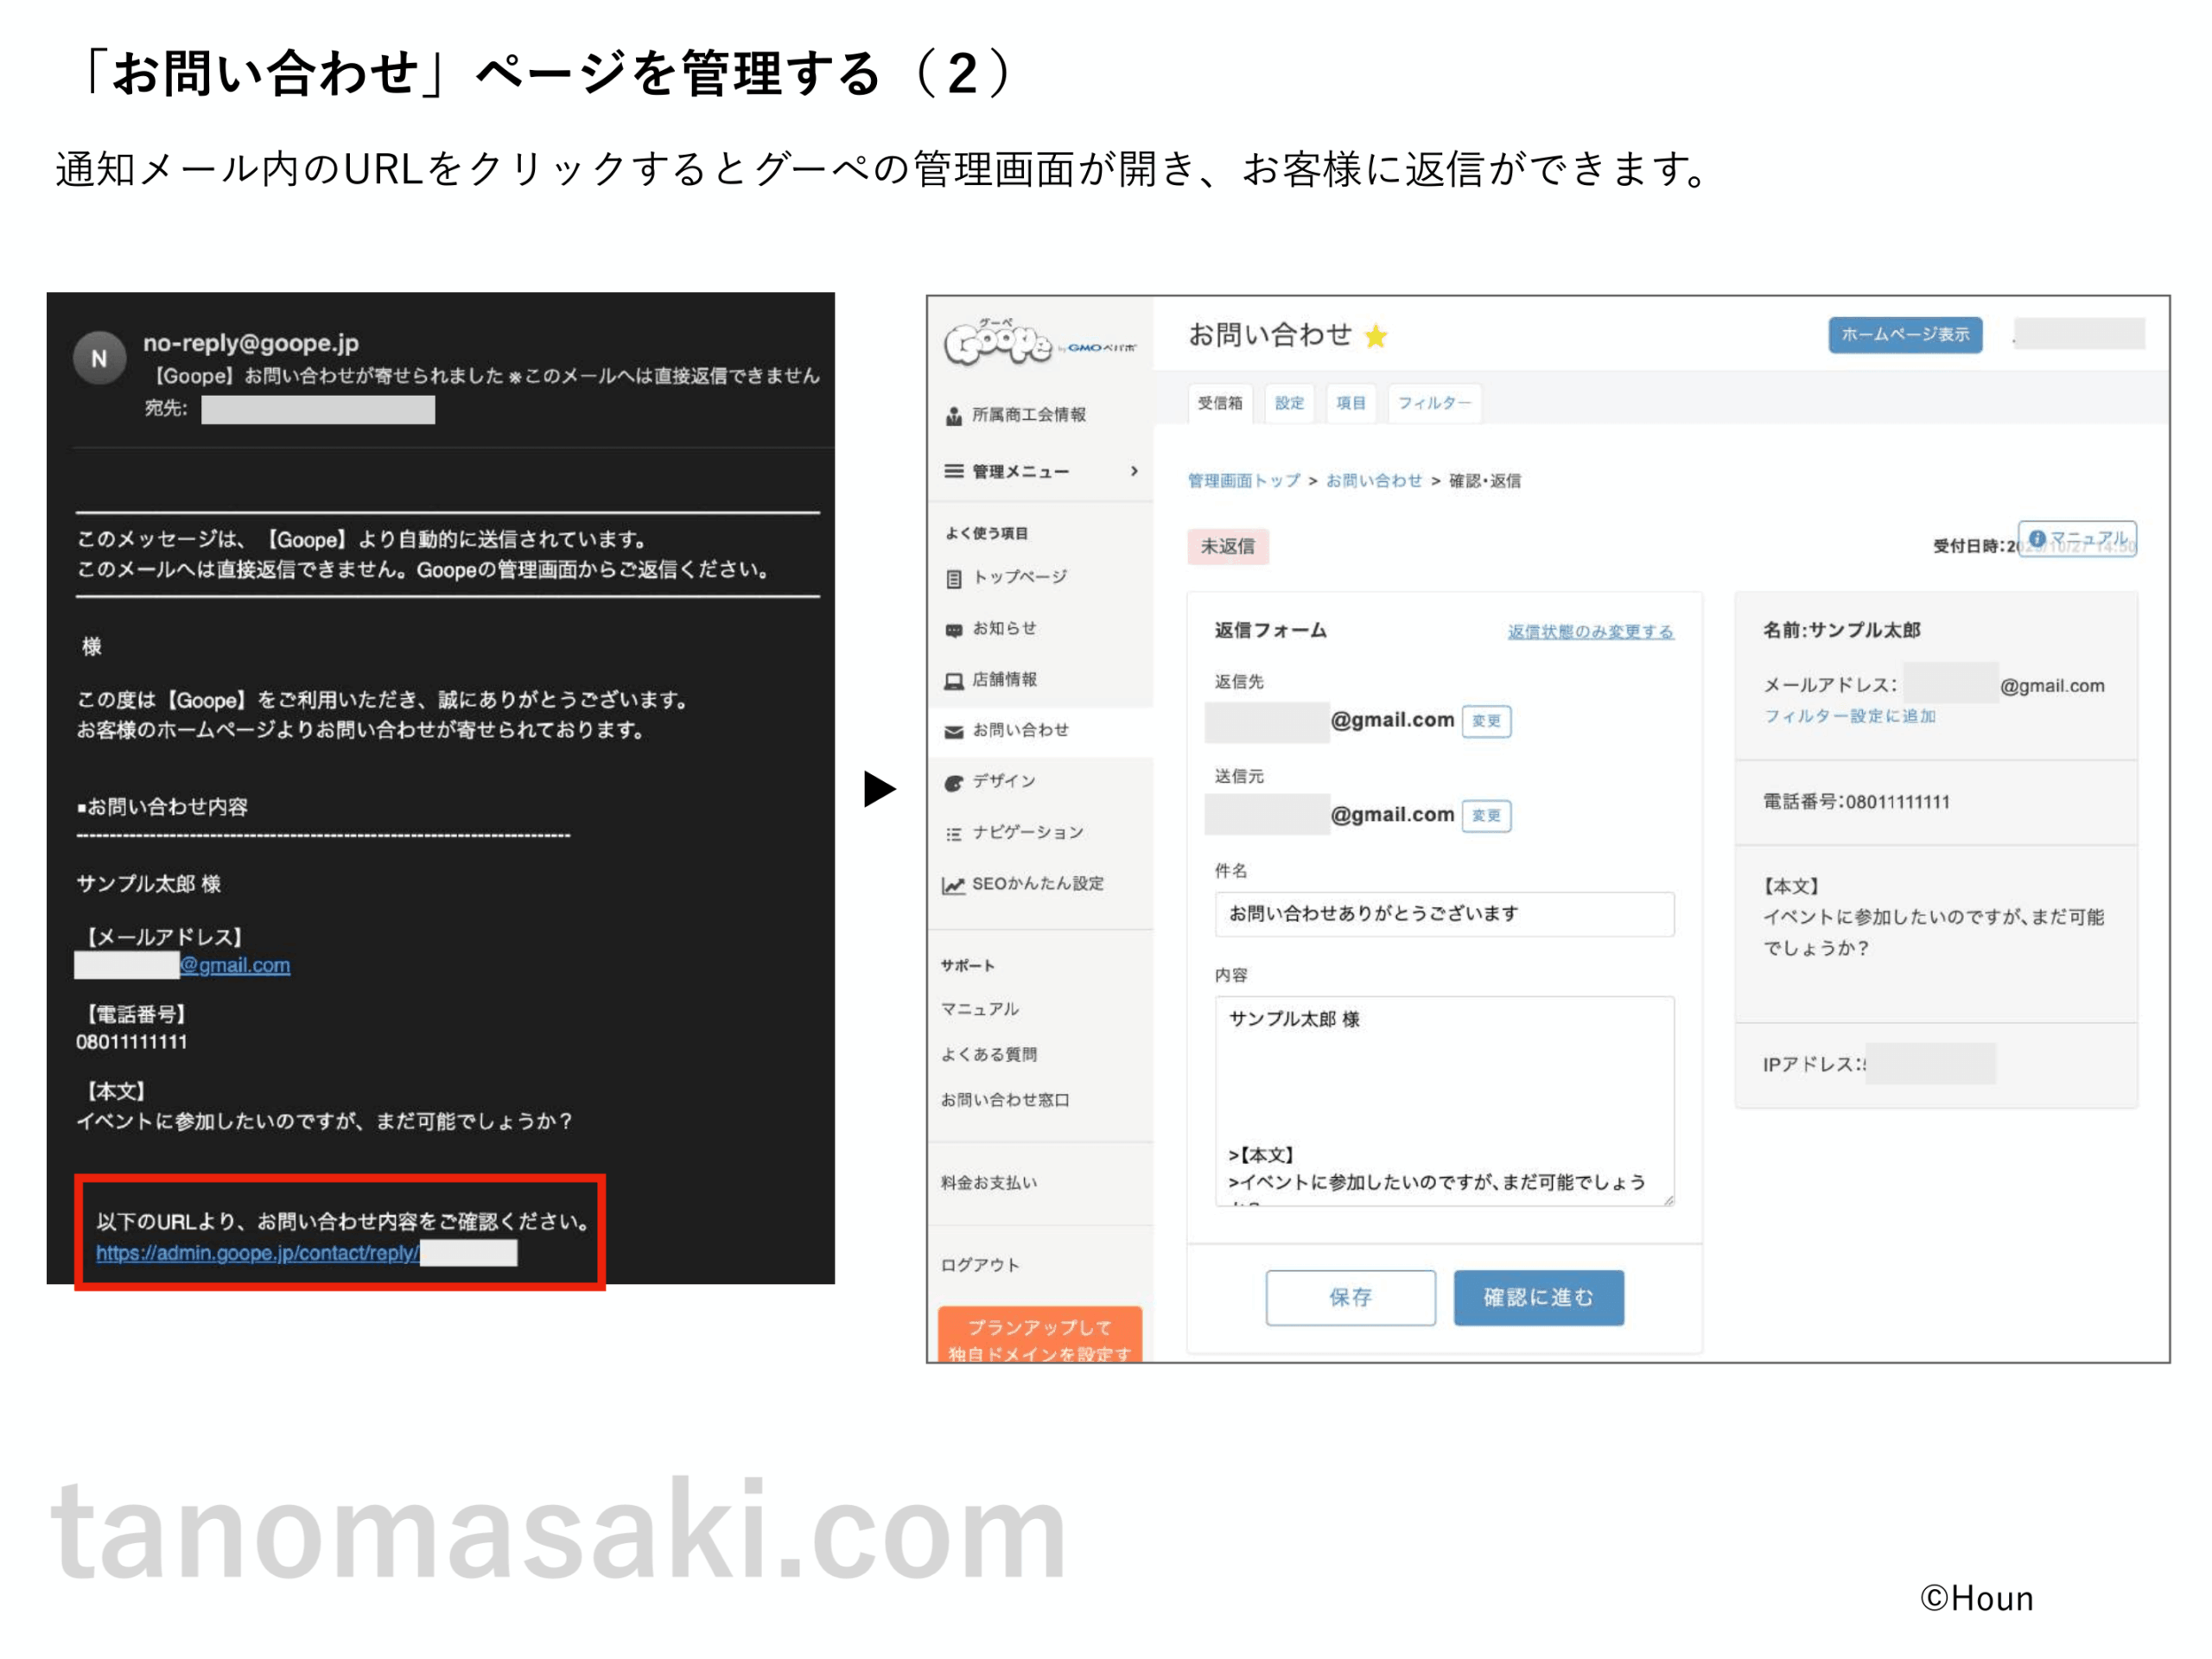Click お問い合わせ breadcrumb link
The height and width of the screenshot is (1659, 2212).
click(1373, 480)
